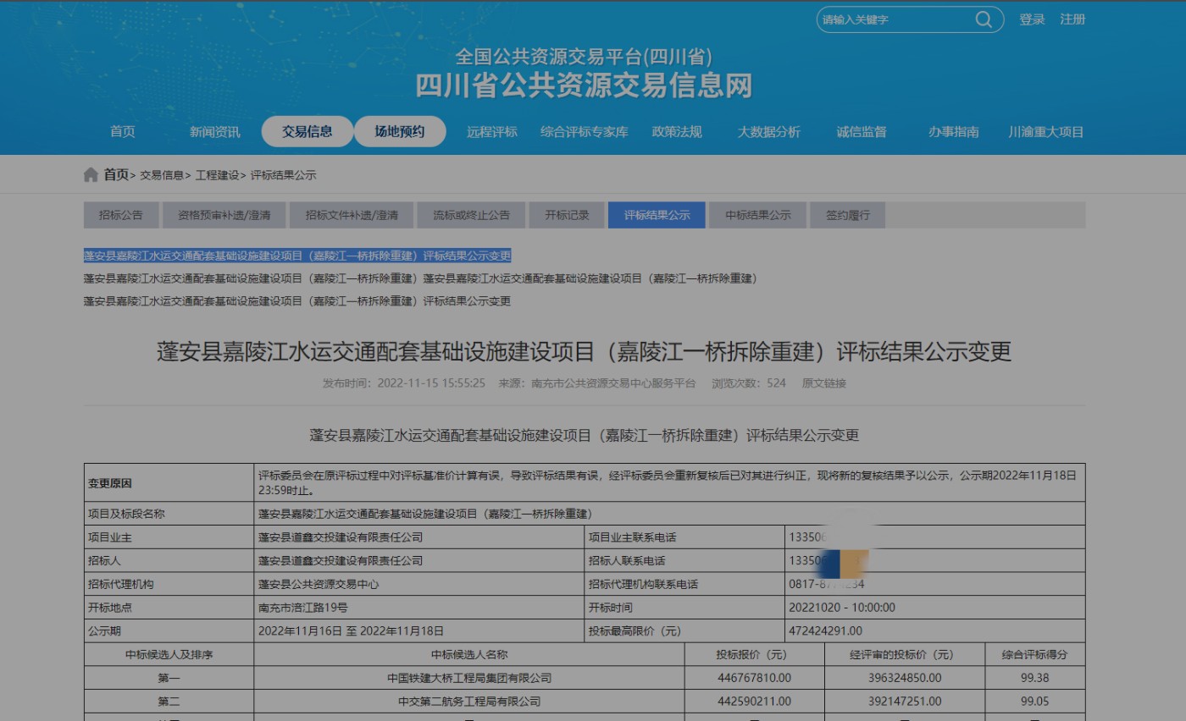The height and width of the screenshot is (721, 1186).
Task: Click 中交第二航务工程局有限公司 candidate name
Action: click(469, 702)
